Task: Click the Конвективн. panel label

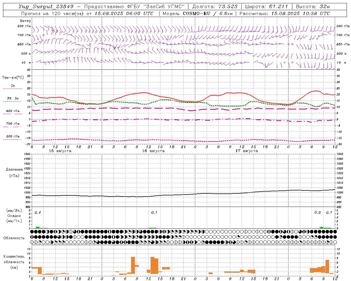Action: tap(14, 257)
